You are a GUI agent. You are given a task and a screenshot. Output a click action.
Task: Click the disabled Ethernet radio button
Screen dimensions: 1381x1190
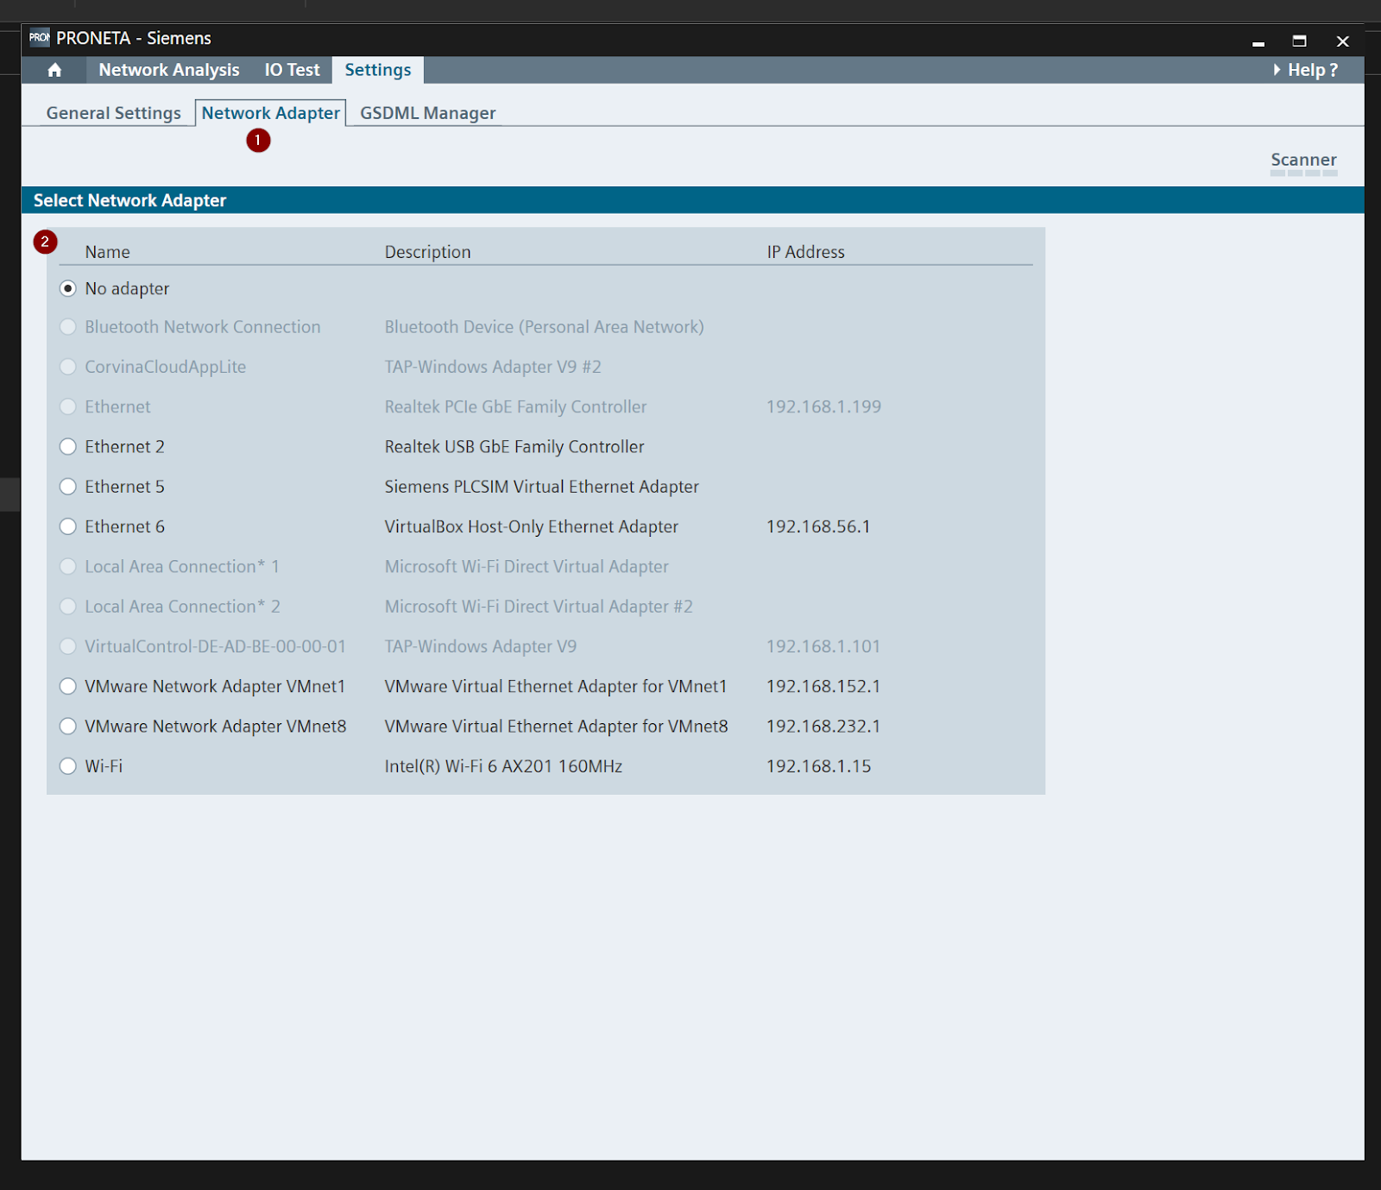[x=68, y=406]
